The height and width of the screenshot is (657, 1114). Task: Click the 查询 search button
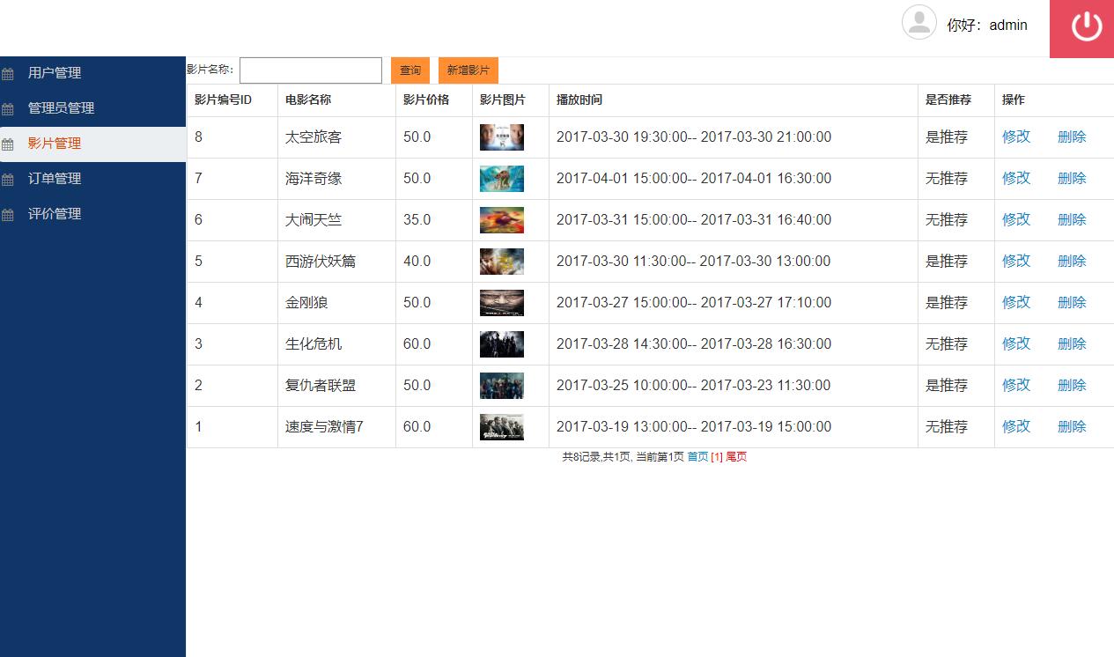[x=410, y=70]
